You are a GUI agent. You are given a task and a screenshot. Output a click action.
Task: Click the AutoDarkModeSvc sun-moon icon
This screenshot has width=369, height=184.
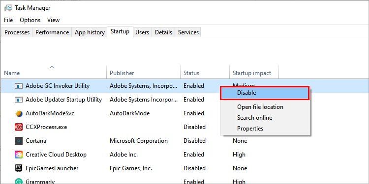(19, 113)
